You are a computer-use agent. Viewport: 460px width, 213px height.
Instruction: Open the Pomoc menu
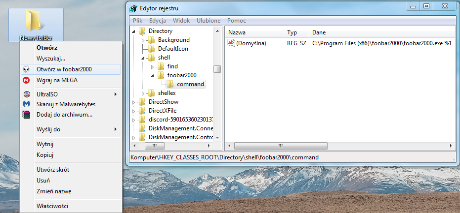tap(237, 21)
